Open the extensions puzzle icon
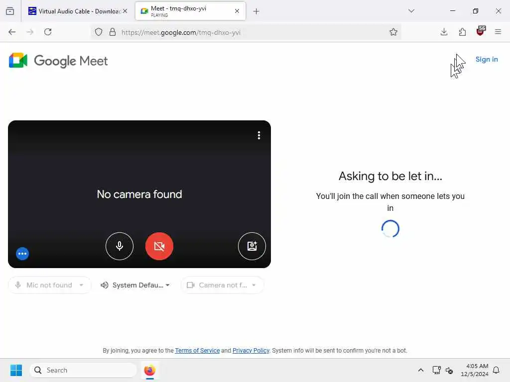Image resolution: width=510 pixels, height=382 pixels. [x=462, y=32]
